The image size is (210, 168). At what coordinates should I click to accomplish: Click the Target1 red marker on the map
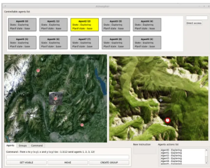(38, 70)
